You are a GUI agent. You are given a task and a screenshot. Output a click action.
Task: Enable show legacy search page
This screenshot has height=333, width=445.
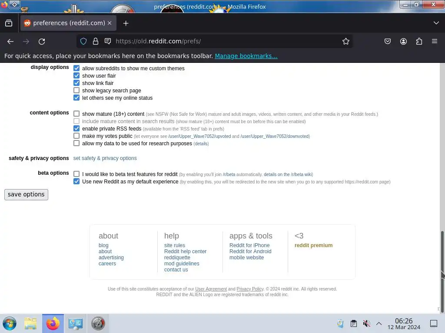tap(76, 90)
